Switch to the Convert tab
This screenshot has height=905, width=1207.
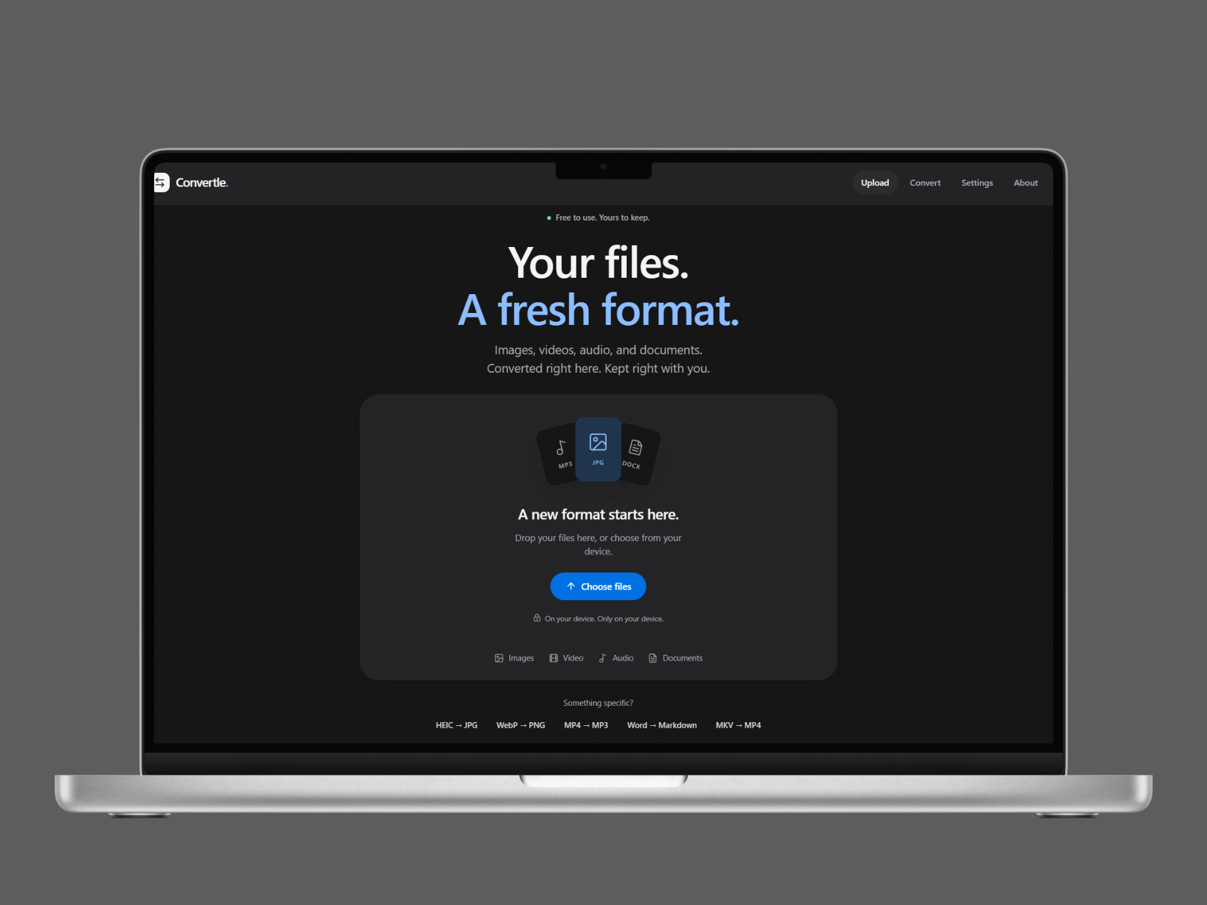(925, 182)
